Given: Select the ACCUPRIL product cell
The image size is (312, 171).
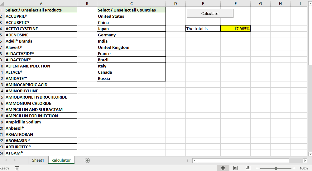Looking at the screenshot, I should 41,16.
